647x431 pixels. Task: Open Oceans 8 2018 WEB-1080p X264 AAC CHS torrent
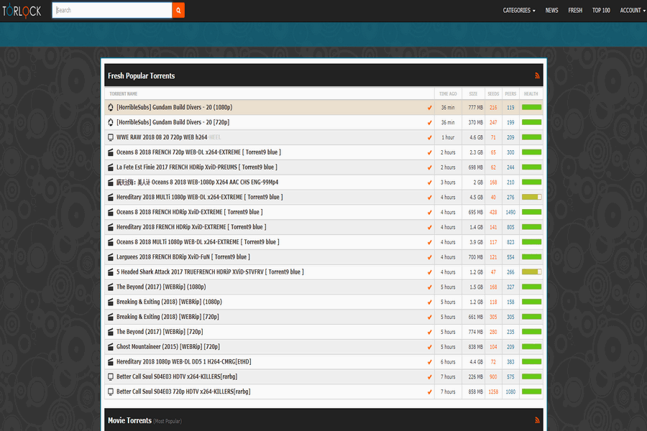(197, 182)
